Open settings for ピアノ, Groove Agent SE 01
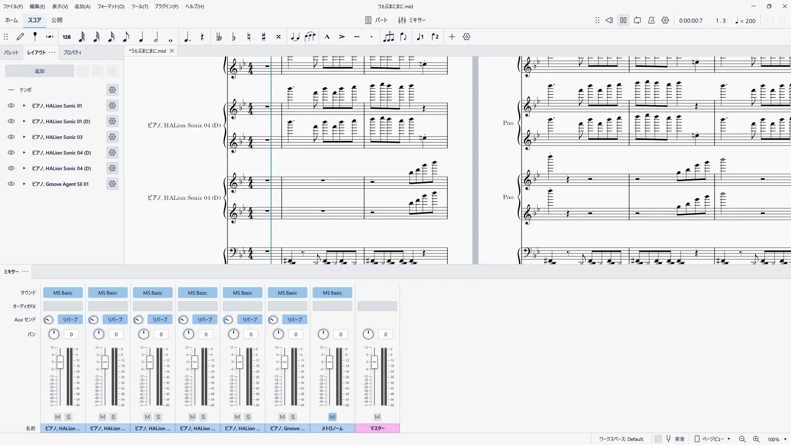Viewport: 791px width, 445px height. pyautogui.click(x=112, y=184)
